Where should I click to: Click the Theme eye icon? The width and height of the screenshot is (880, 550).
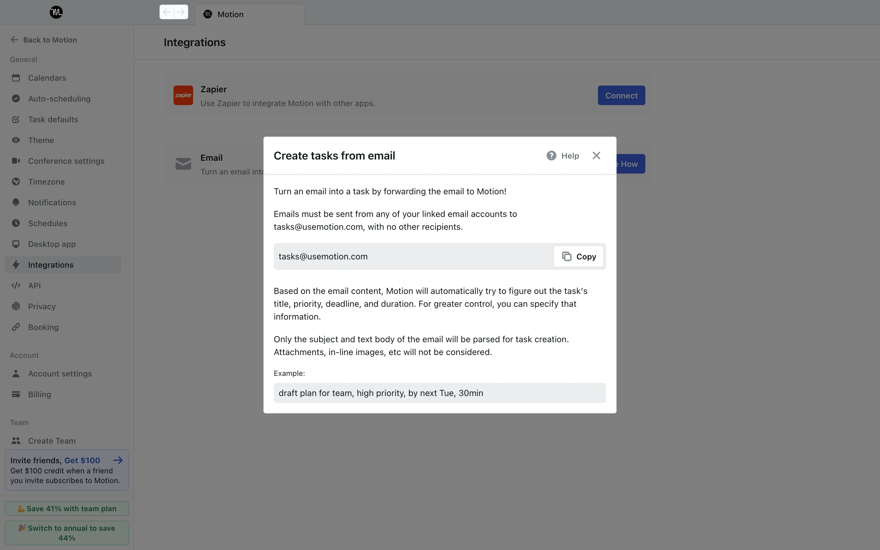pyautogui.click(x=16, y=140)
